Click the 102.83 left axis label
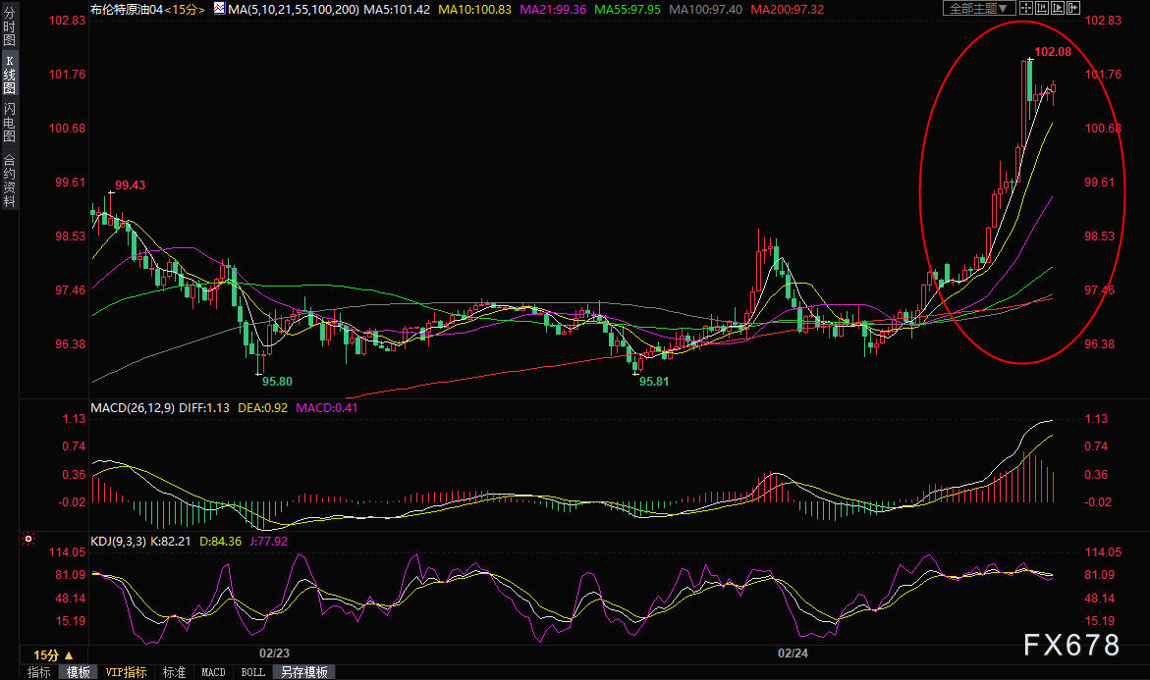Viewport: 1150px width, 680px height. pos(67,20)
